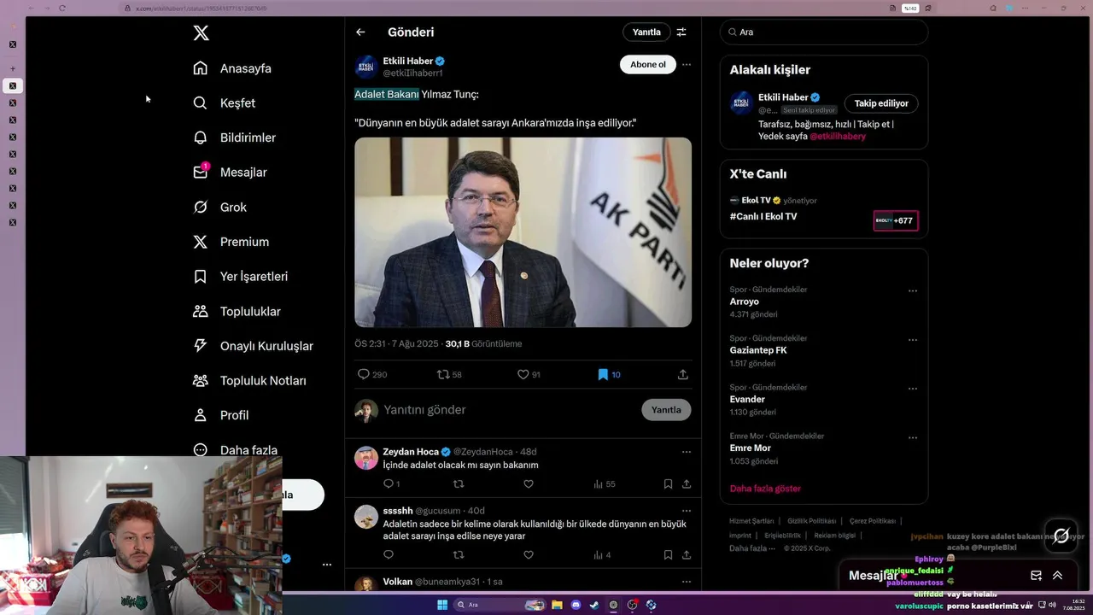The height and width of the screenshot is (615, 1093).
Task: Open Onaylı Kuruluşlar page
Action: coord(254,346)
